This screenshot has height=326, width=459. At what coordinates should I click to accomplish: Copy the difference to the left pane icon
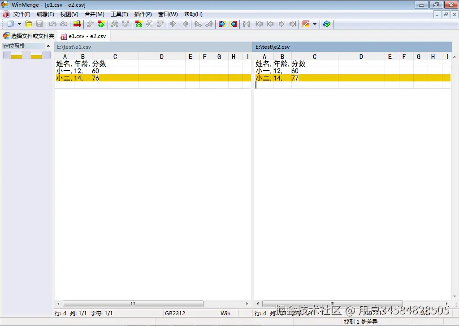(232, 24)
